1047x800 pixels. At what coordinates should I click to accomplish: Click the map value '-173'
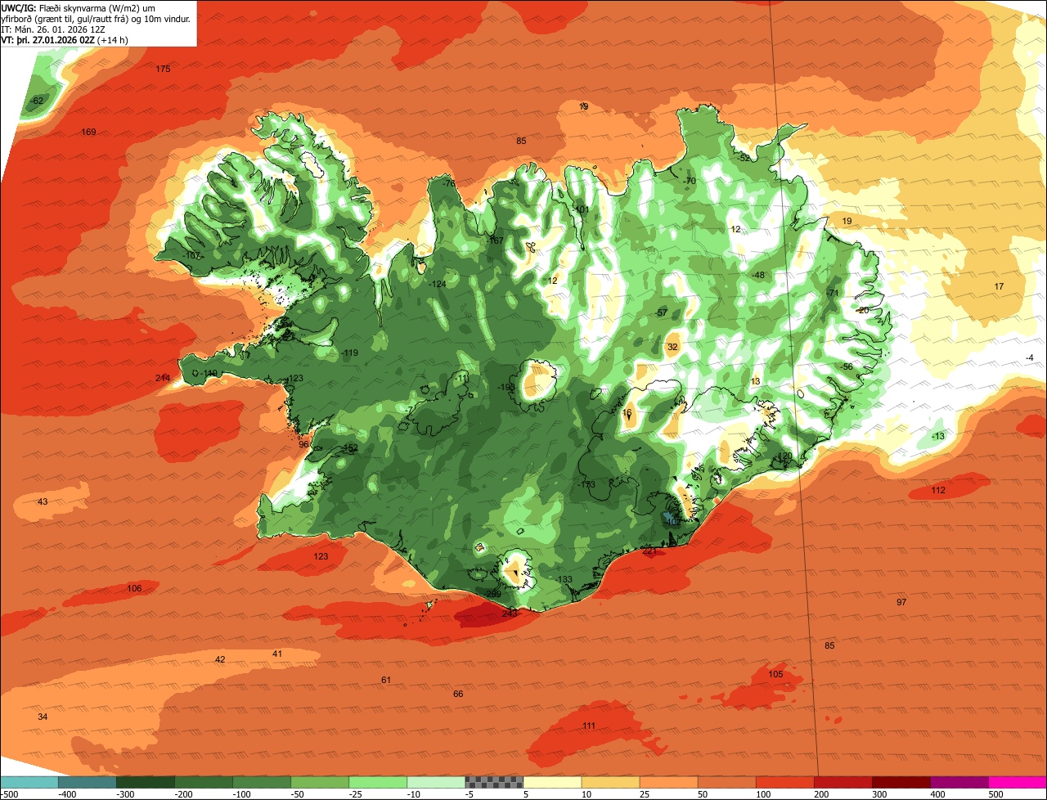586,484
